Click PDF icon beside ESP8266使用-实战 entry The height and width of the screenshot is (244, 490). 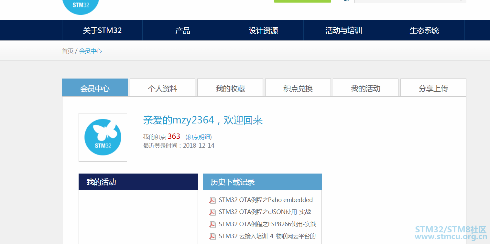[x=212, y=224]
